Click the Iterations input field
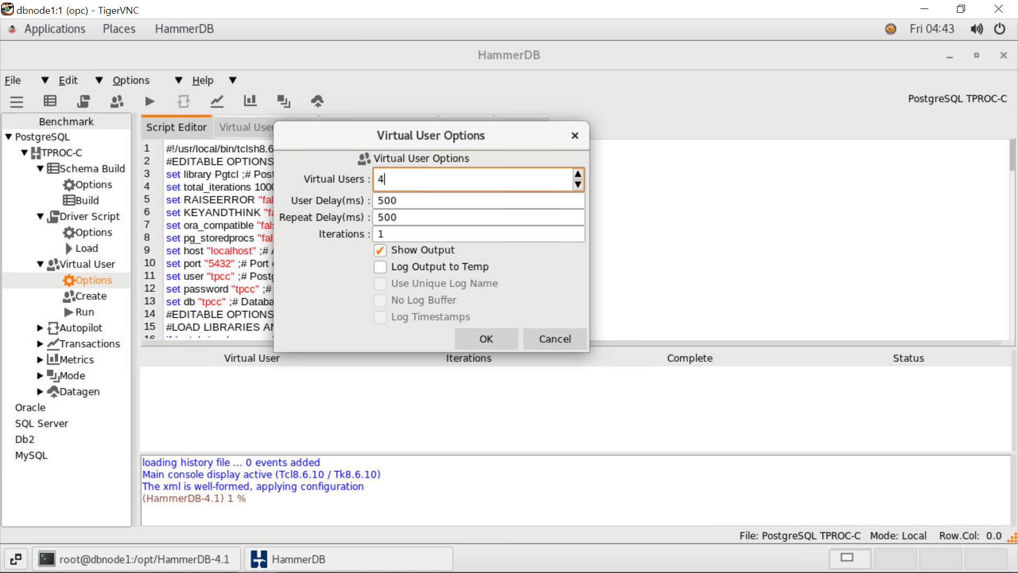The image size is (1018, 573). (x=479, y=234)
